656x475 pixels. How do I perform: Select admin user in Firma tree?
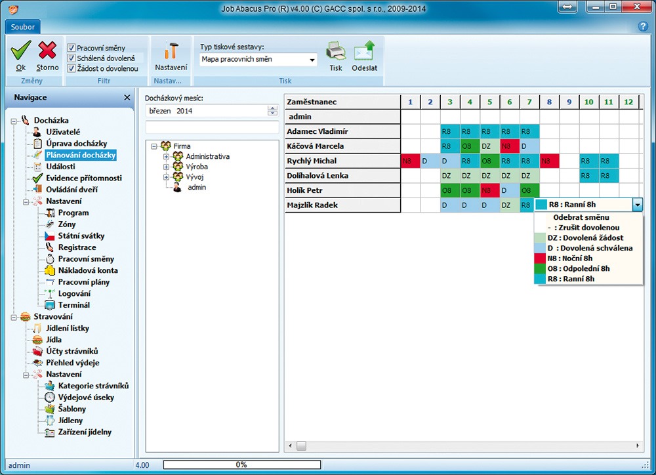tap(197, 188)
